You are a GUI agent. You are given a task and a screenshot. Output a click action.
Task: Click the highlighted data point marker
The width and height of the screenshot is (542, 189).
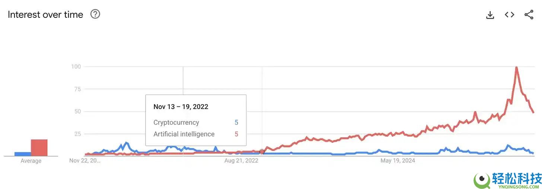click(262, 152)
